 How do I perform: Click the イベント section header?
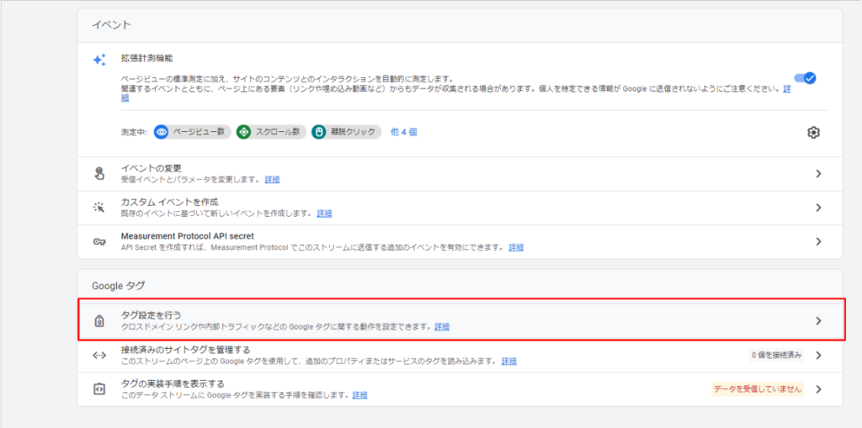111,24
